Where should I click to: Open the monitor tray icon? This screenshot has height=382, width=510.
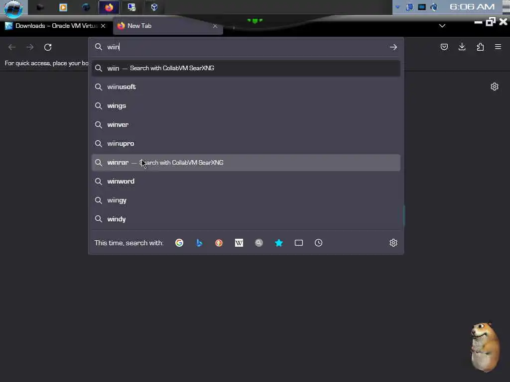(422, 7)
